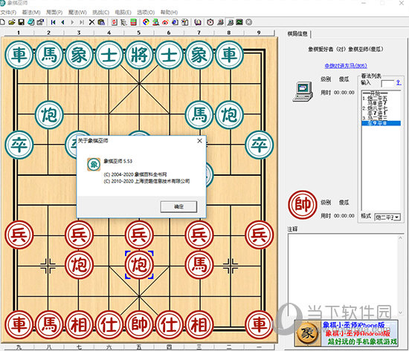Click the first computer-player toolbar icon
409x351 pixels.
(220, 22)
